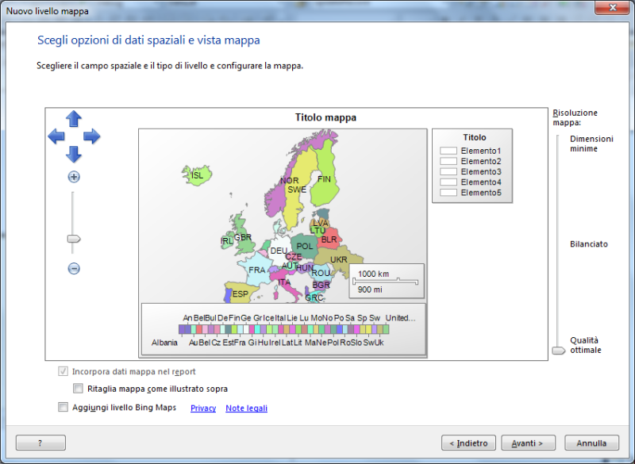Zoom in using the plus icon

(x=74, y=177)
